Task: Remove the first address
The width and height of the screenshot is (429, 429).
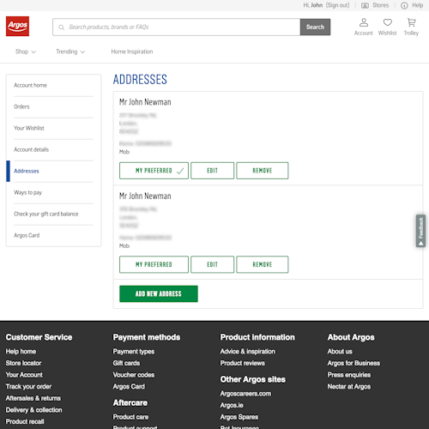Action: pyautogui.click(x=263, y=171)
